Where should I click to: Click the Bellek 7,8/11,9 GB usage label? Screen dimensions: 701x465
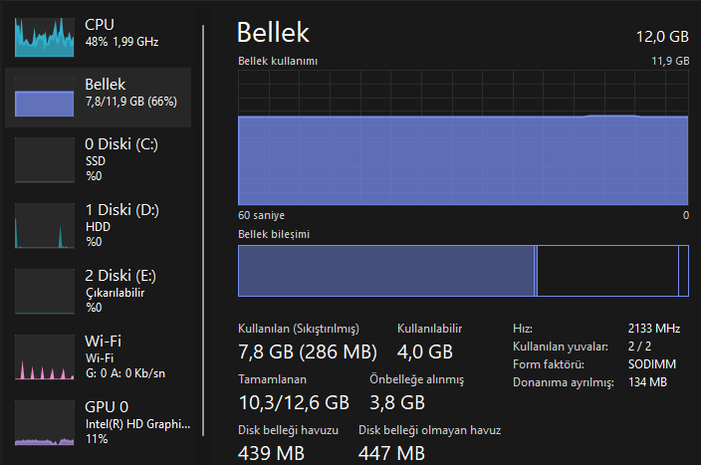pyautogui.click(x=131, y=101)
